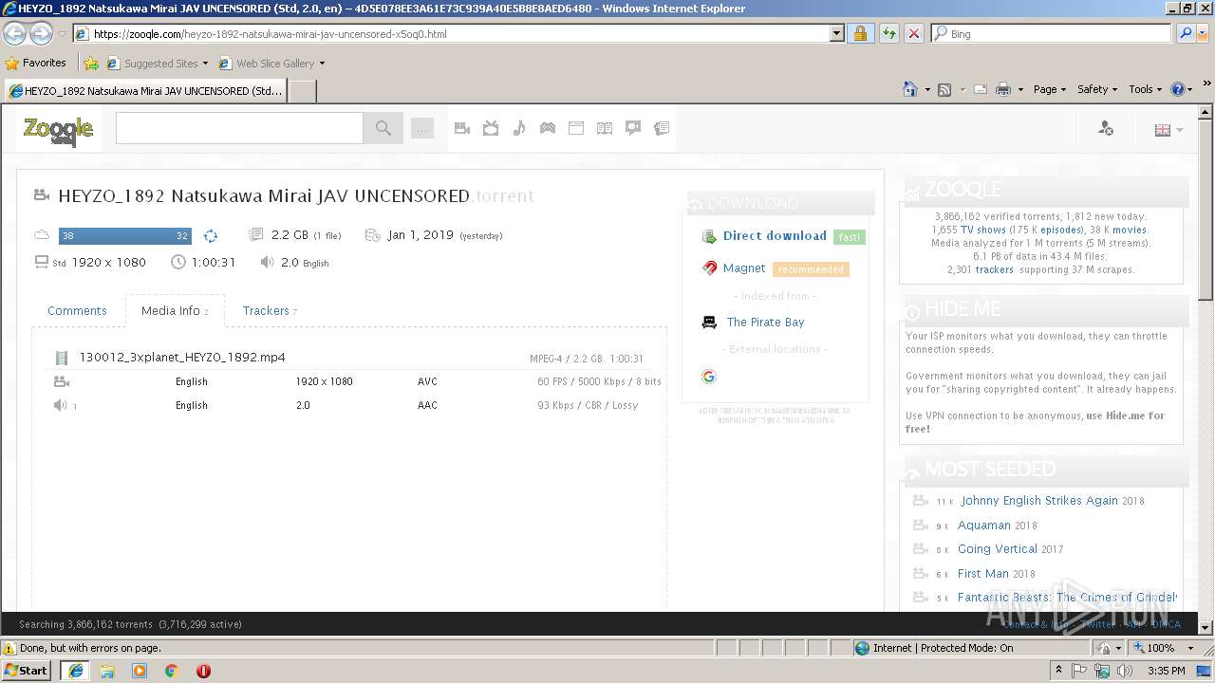Open the address bar dropdown arrow
Viewport: 1215px width, 683px height.
pyautogui.click(x=836, y=33)
